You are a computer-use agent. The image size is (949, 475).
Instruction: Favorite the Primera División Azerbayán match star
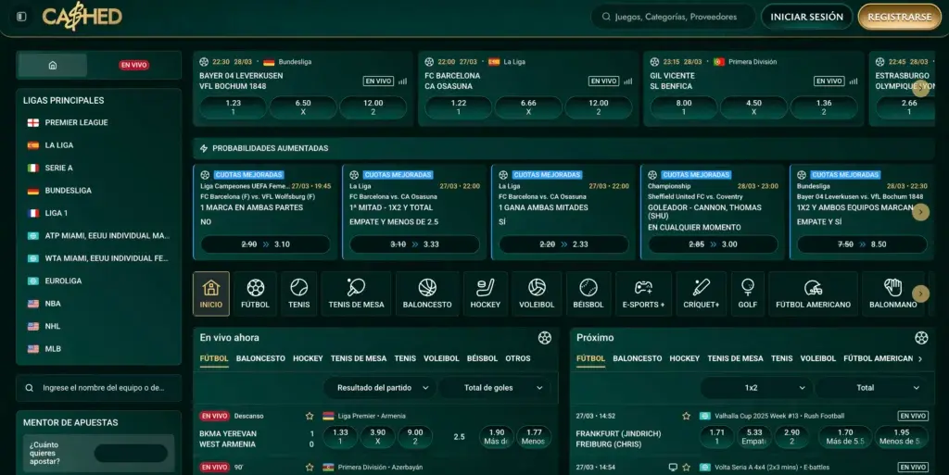[x=310, y=468]
